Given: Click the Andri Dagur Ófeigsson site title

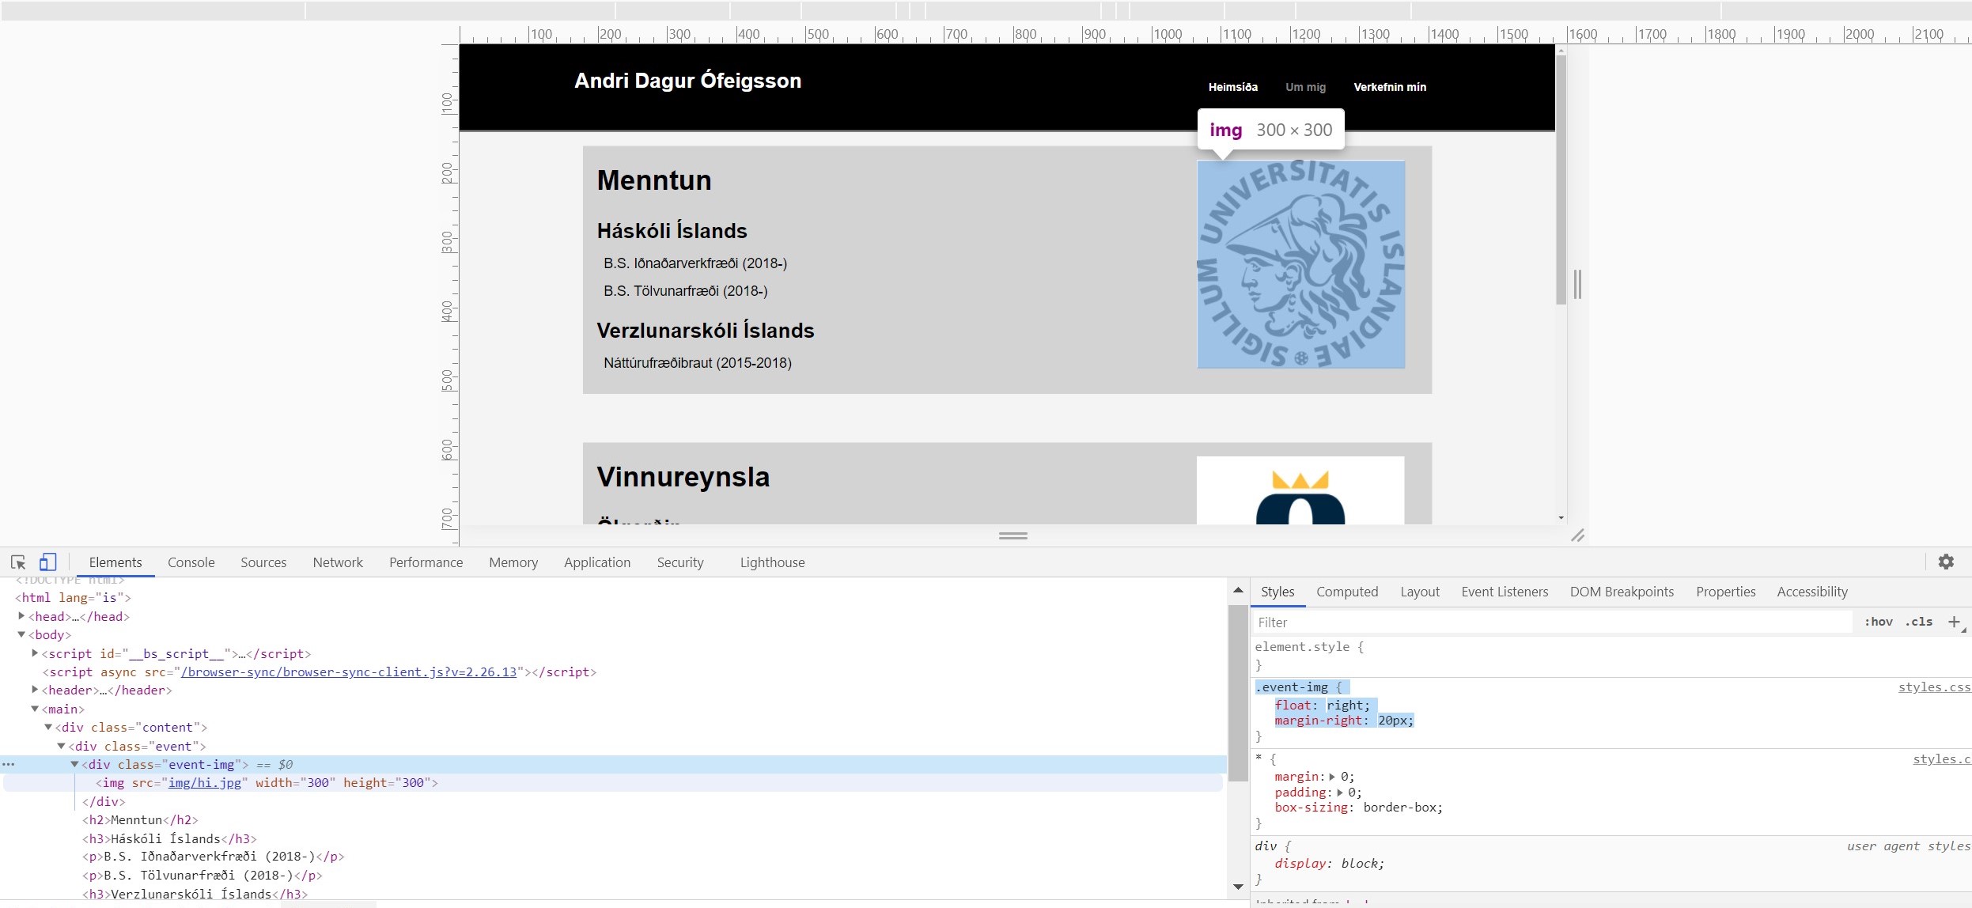Looking at the screenshot, I should coord(687,81).
